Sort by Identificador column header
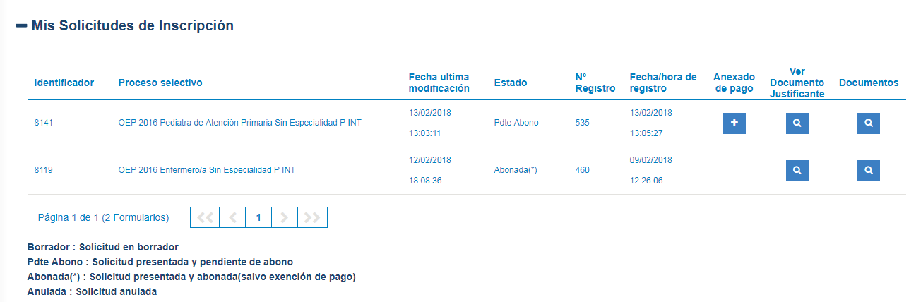 [64, 83]
